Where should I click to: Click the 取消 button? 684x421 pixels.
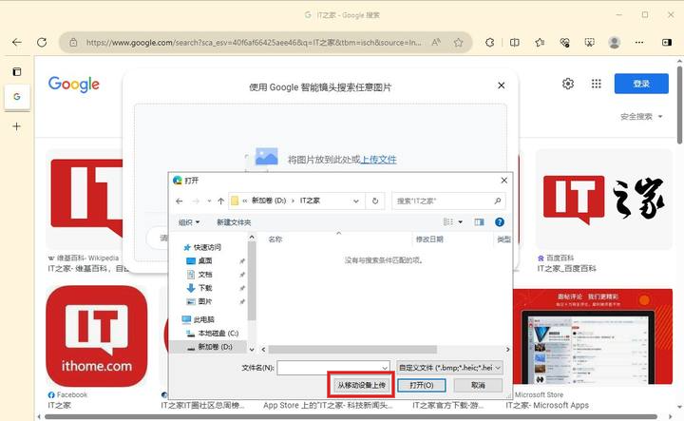pos(478,385)
